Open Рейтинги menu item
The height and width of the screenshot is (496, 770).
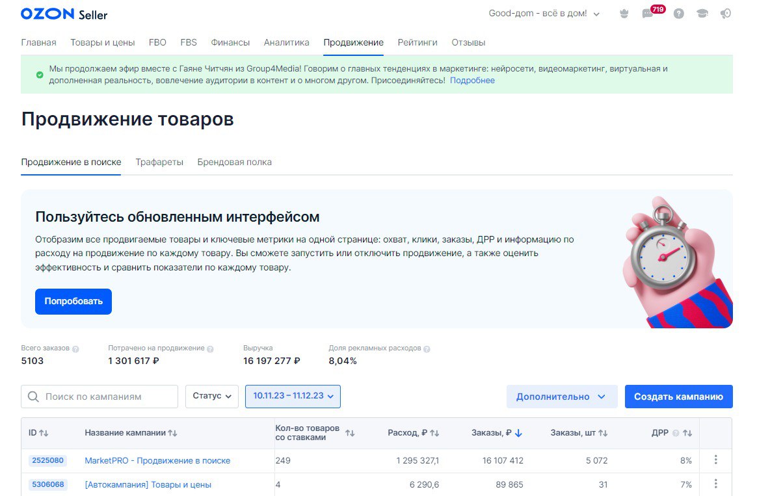pos(418,43)
